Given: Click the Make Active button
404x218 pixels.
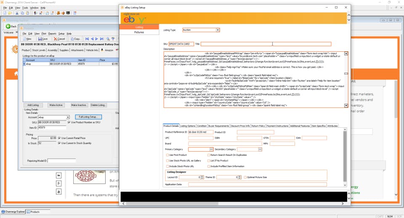Looking at the screenshot, I should tap(56, 105).
